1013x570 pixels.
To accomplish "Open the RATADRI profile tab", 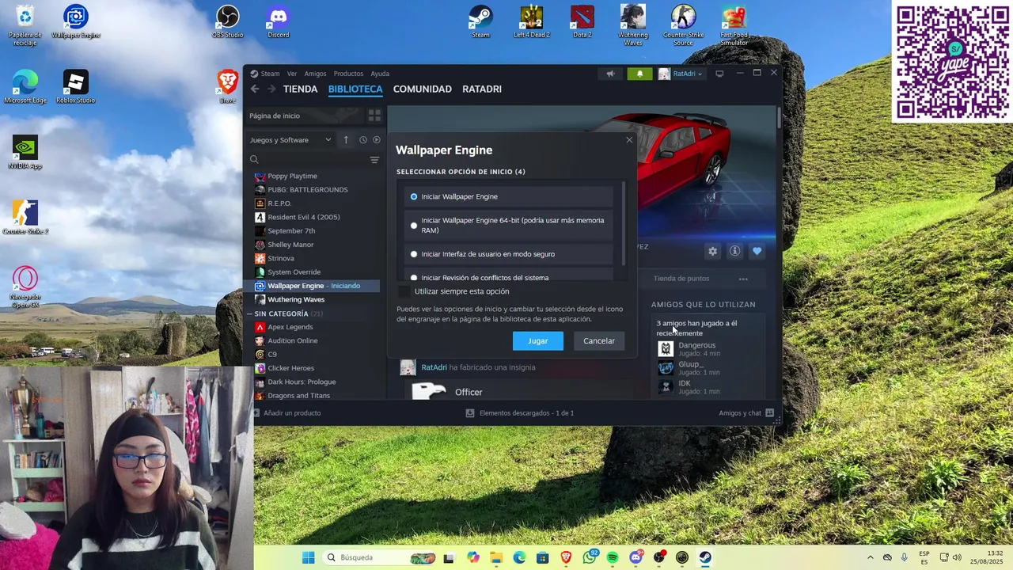I will pyautogui.click(x=482, y=89).
